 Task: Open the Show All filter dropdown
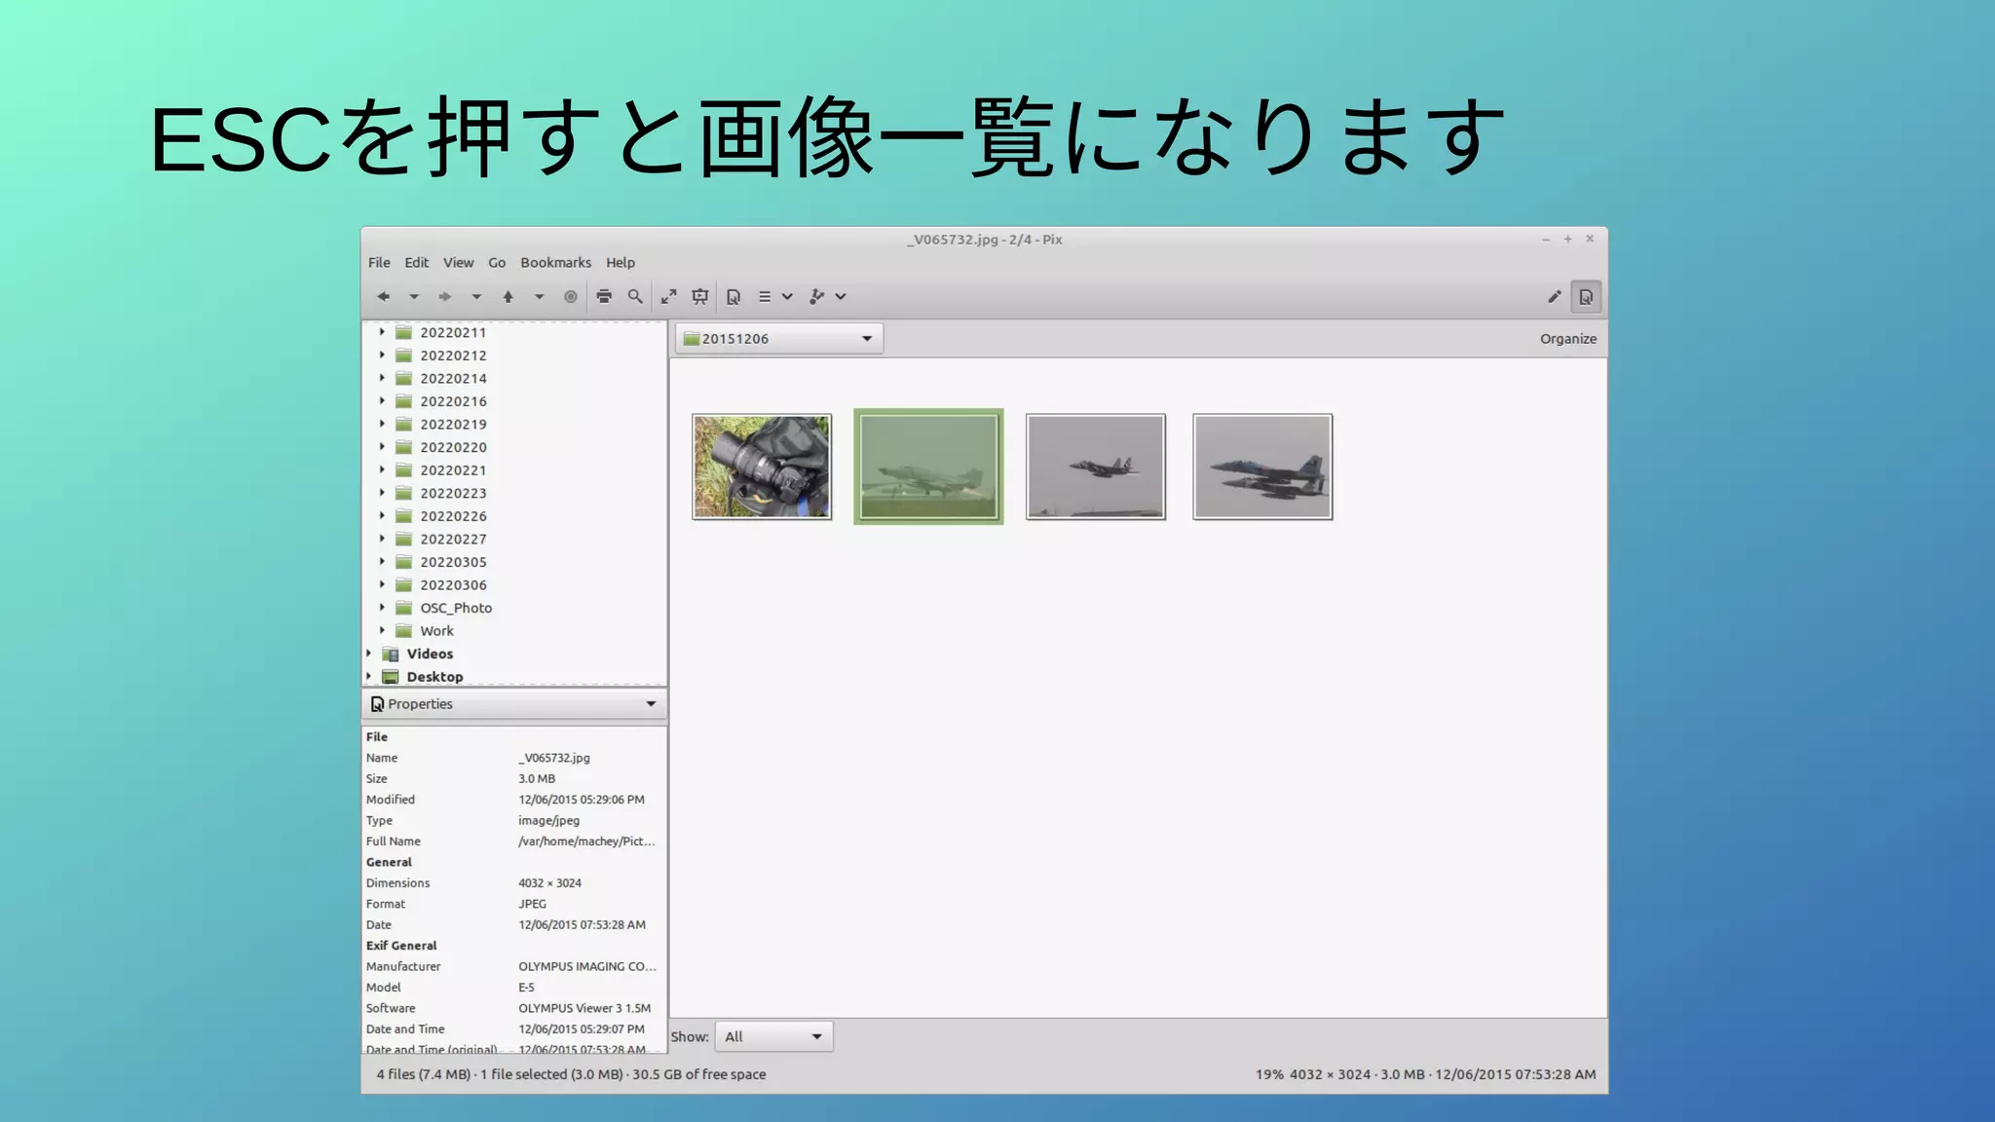click(774, 1037)
